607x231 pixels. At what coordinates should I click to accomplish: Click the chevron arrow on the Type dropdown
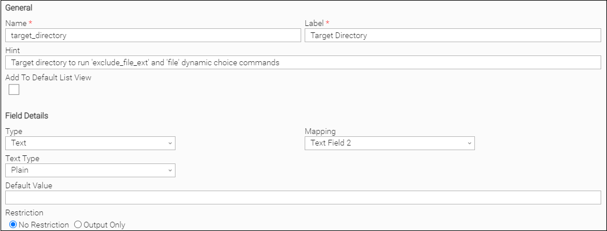[x=170, y=143]
